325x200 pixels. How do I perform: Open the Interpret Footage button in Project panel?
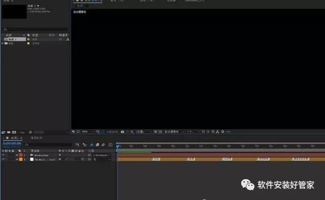(4, 132)
